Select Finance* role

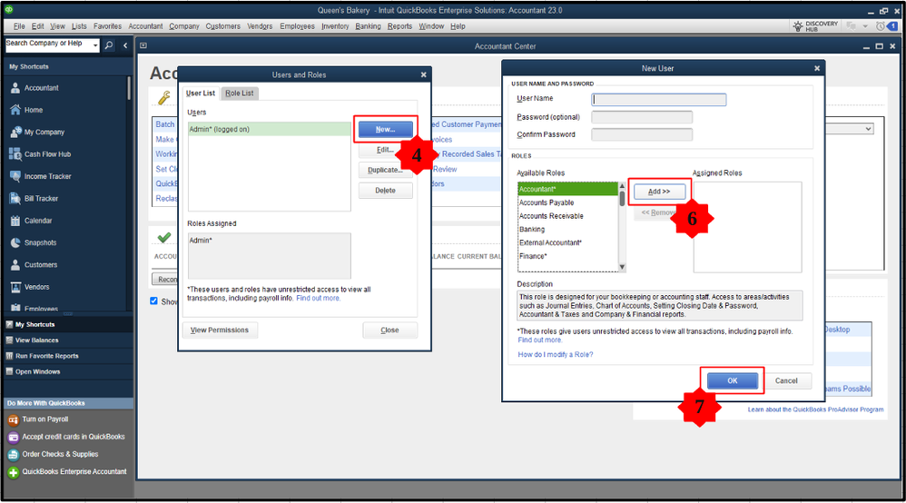point(568,256)
